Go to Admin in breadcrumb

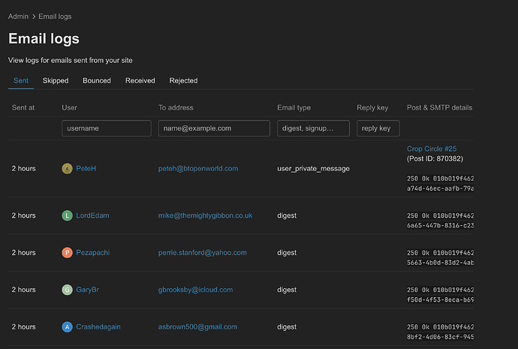18,17
